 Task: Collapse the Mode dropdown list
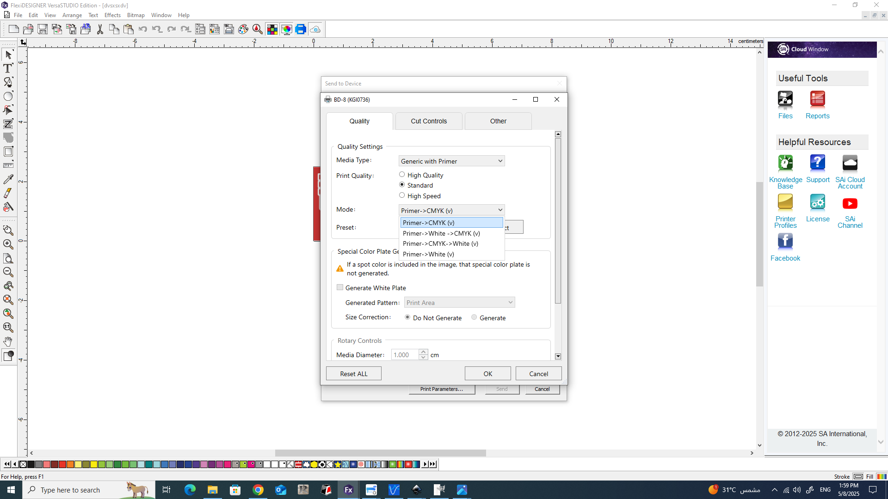pos(500,210)
